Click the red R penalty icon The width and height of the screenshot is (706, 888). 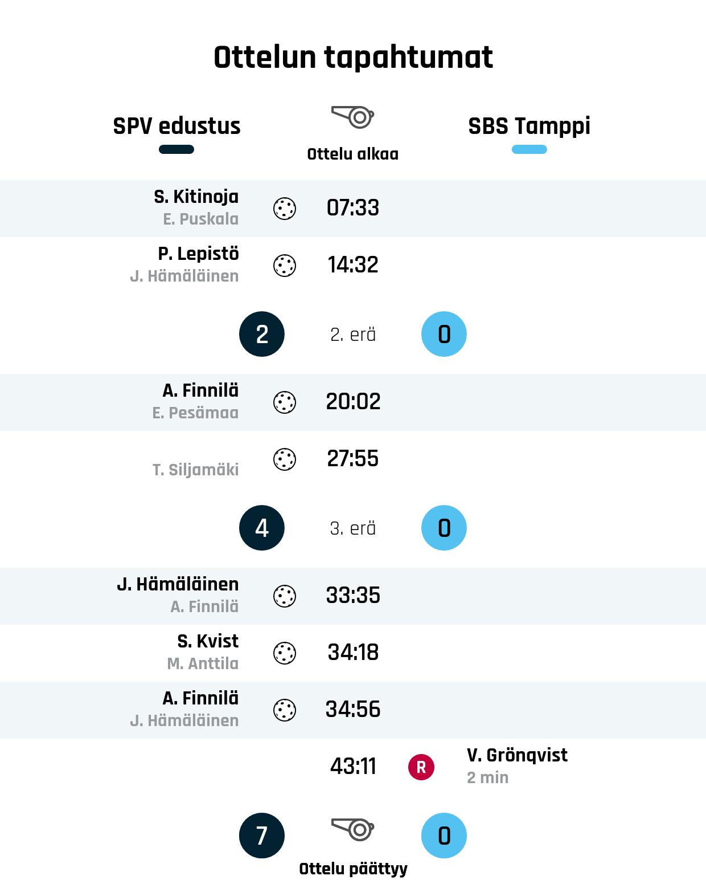point(421,767)
